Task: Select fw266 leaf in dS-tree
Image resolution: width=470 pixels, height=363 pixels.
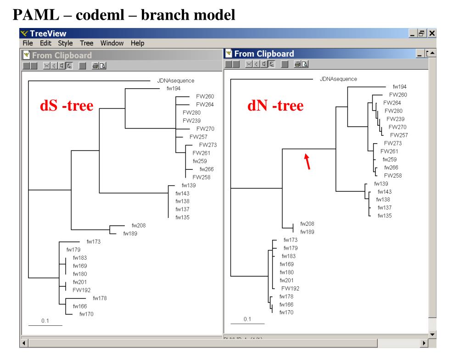Action: tap(207, 169)
